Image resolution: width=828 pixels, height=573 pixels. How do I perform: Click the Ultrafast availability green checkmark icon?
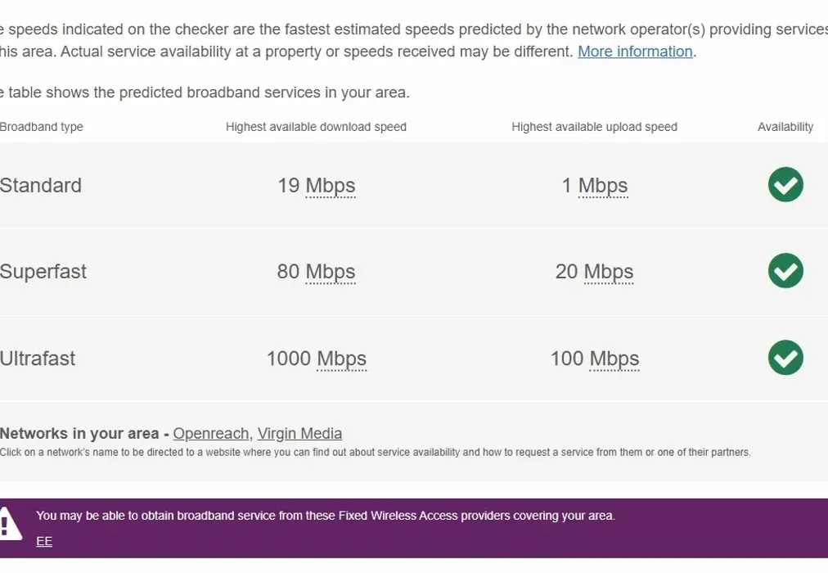point(785,358)
